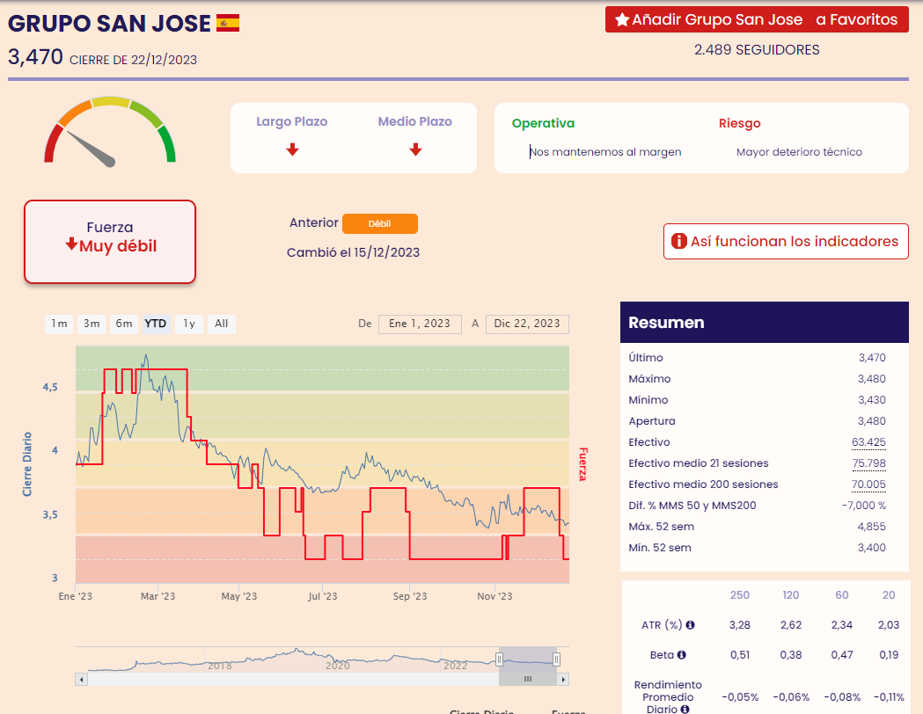This screenshot has height=714, width=923.
Task: Click the Cambió el 15/12/2023 text
Action: tap(353, 252)
